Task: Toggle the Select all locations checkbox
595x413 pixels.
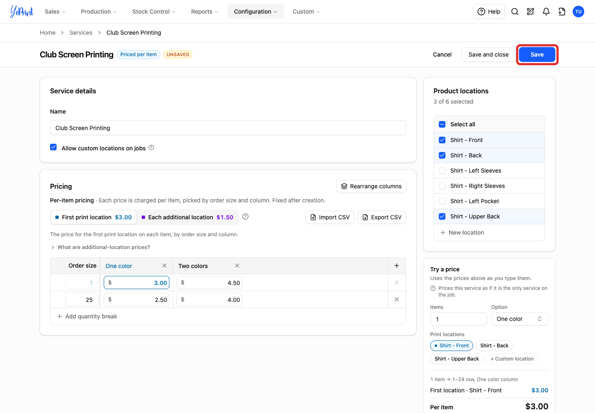Action: pos(442,124)
